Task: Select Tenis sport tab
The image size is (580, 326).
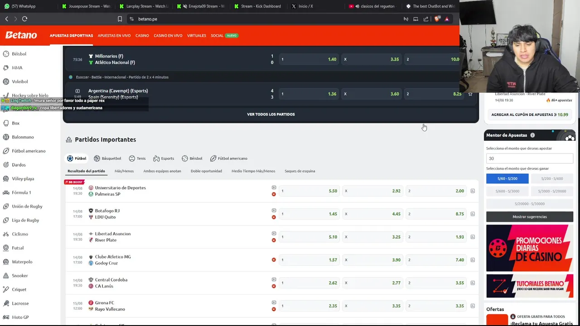Action: (137, 158)
